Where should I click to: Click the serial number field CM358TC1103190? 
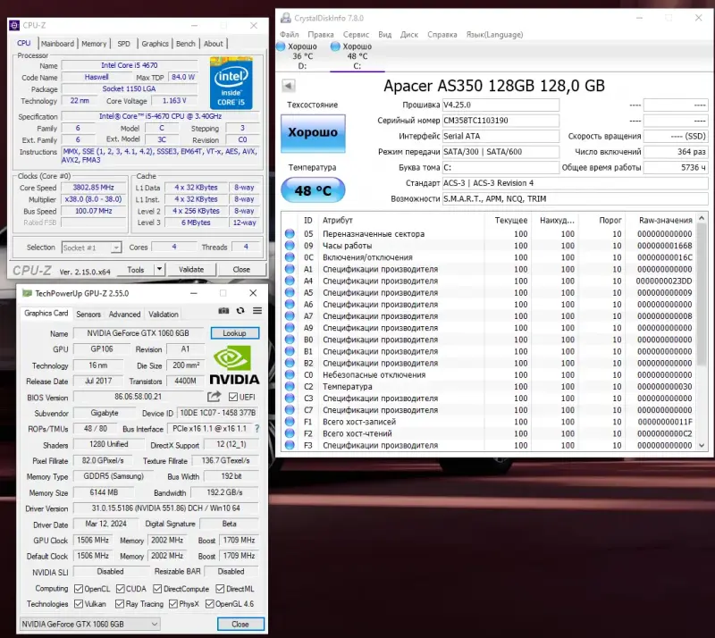click(500, 121)
